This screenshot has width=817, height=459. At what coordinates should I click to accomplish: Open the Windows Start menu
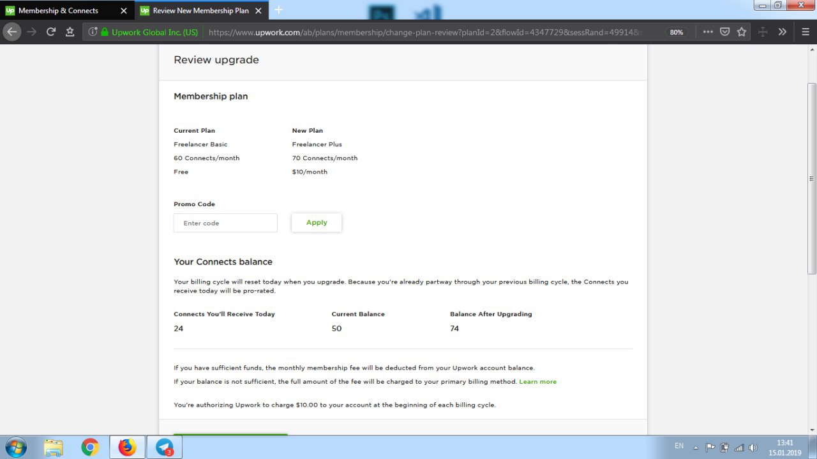[15, 448]
